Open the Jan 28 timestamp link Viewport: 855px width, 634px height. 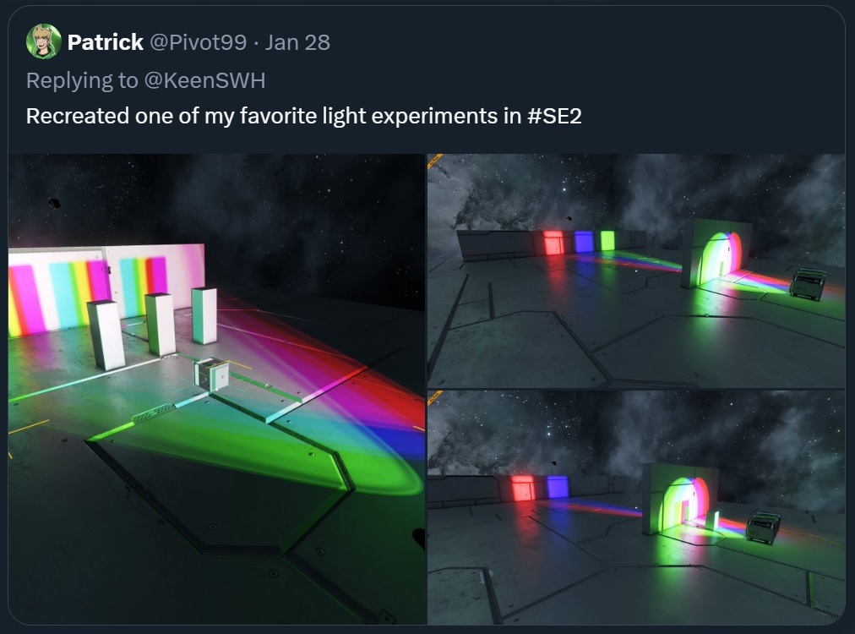[x=297, y=42]
